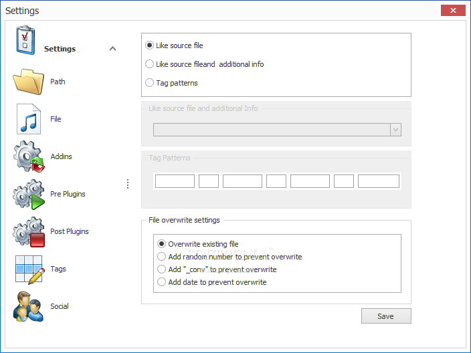
Task: Select the Tag patterns radio option
Action: [171, 83]
